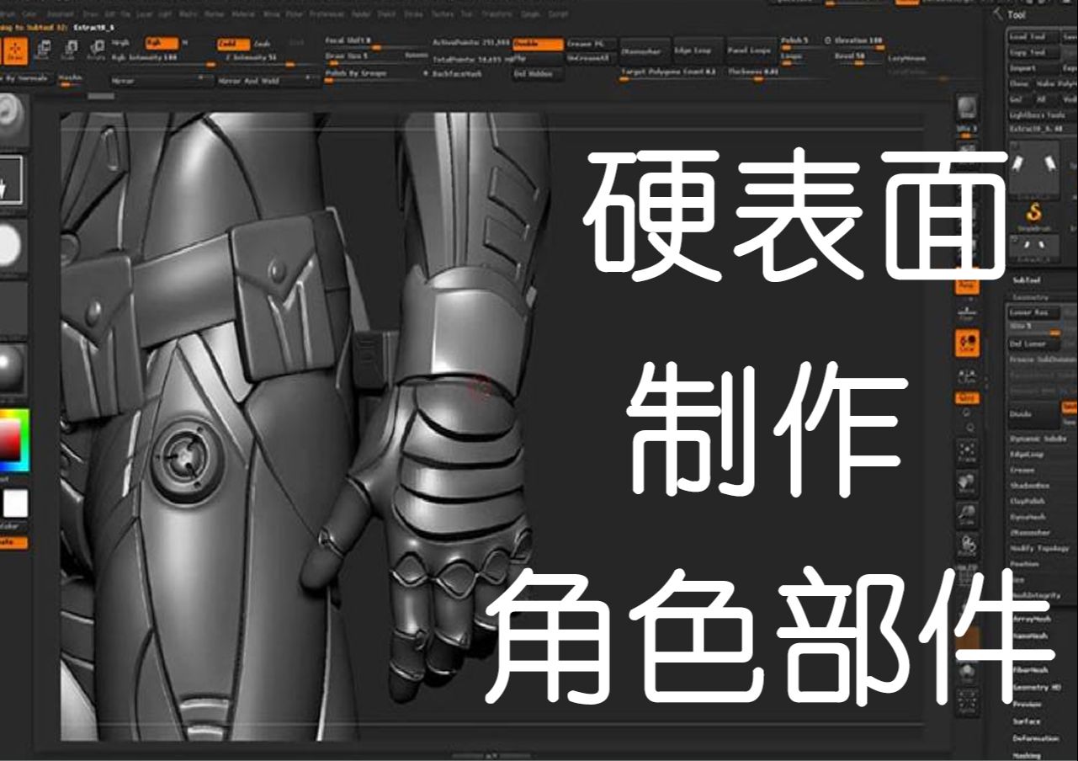
Task: Click the right shelf Scale view icon
Action: (x=967, y=514)
